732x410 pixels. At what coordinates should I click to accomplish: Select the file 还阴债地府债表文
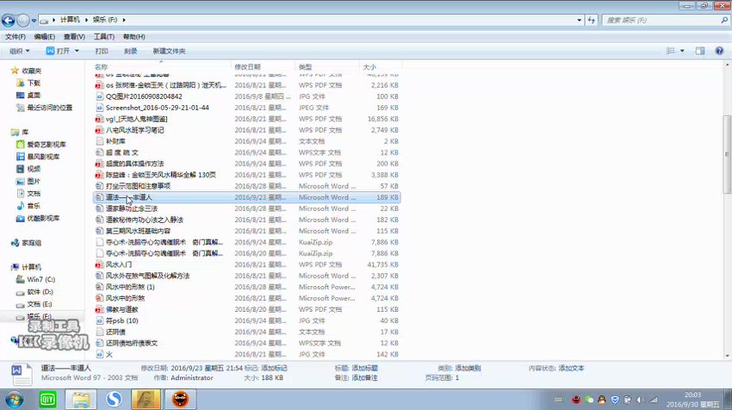132,343
